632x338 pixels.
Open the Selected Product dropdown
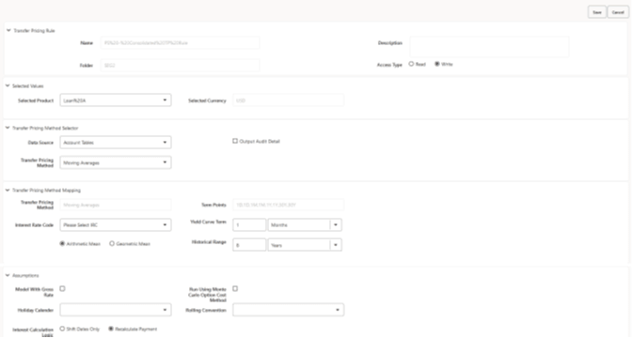pos(116,100)
